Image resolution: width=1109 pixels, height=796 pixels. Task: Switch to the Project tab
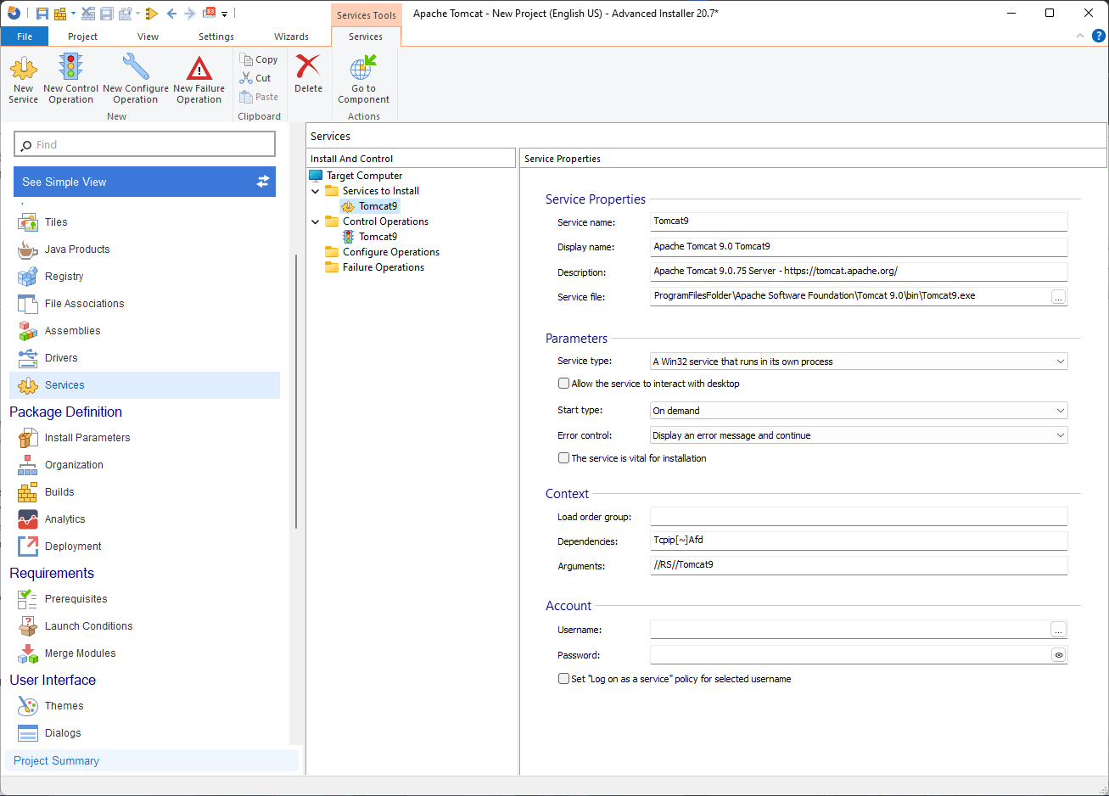(x=83, y=36)
